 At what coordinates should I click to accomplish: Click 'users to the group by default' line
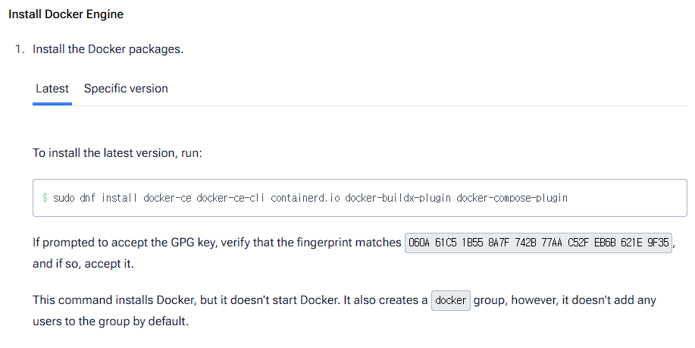click(110, 321)
